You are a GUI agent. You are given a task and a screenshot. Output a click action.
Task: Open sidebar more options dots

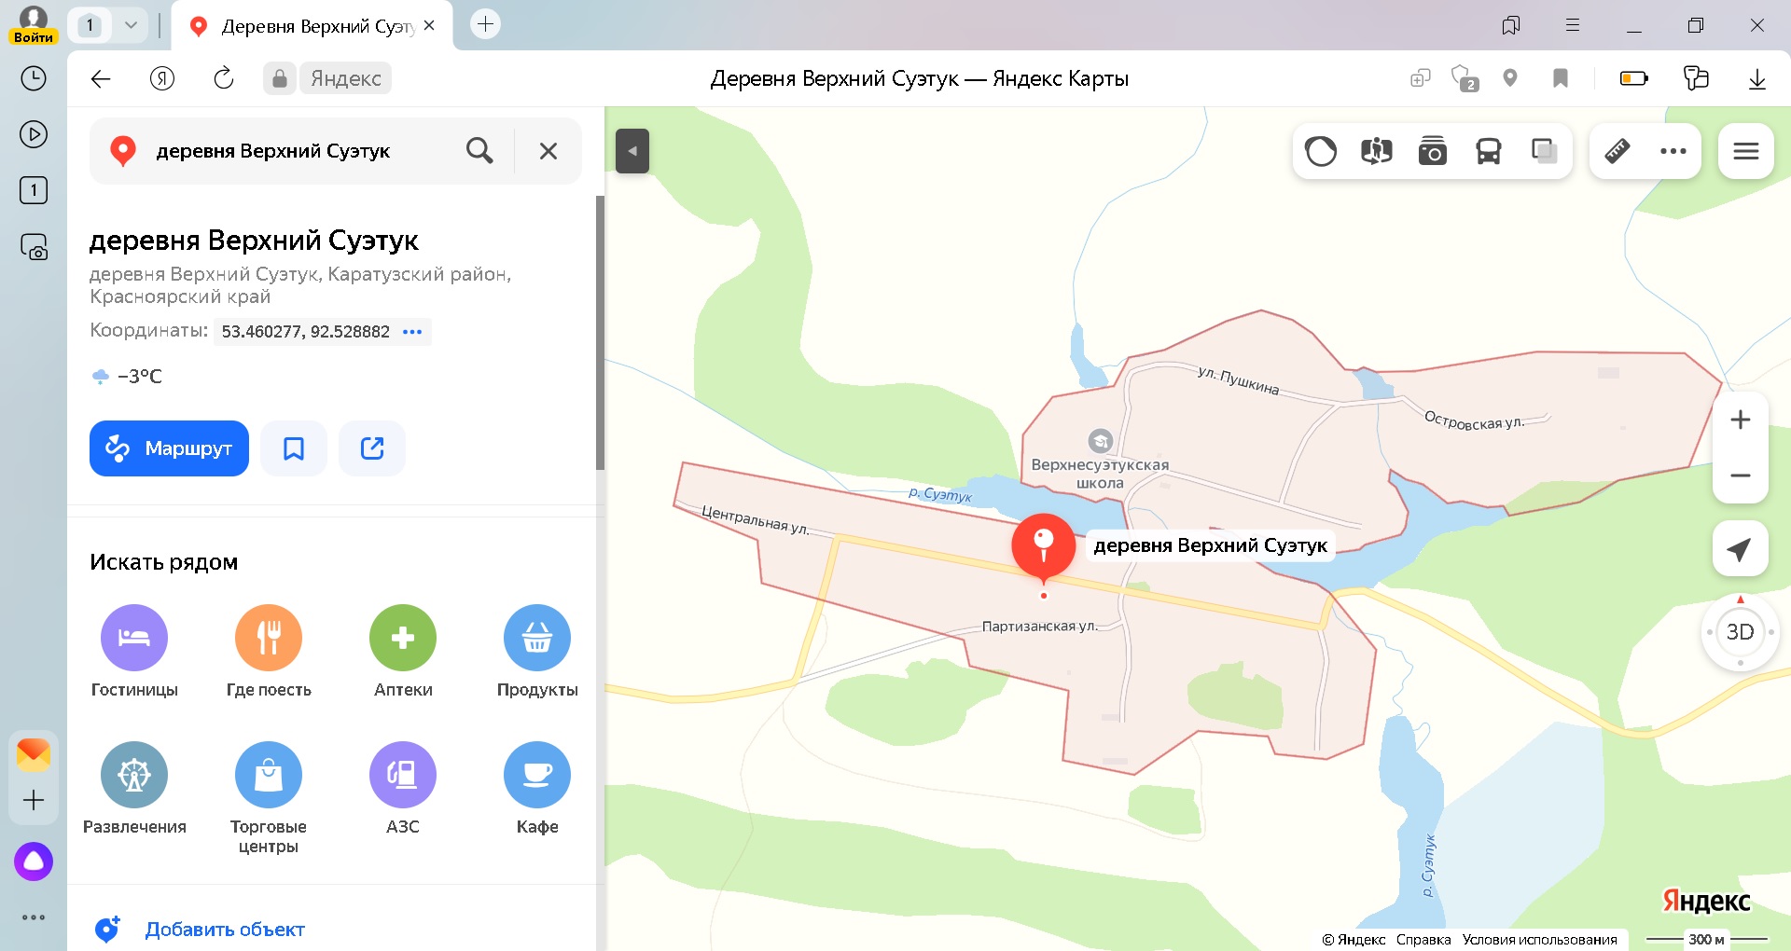tap(34, 917)
